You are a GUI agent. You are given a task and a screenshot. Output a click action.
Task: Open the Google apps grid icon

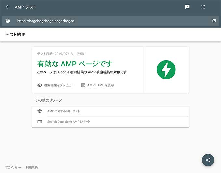[203, 7]
